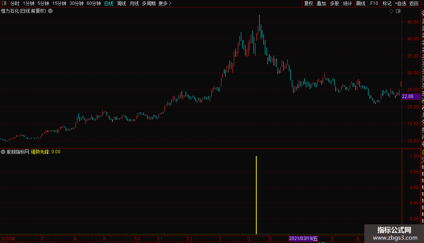Select the 月线 monthly period
The width and height of the screenshot is (424, 243).
pyautogui.click(x=134, y=3)
